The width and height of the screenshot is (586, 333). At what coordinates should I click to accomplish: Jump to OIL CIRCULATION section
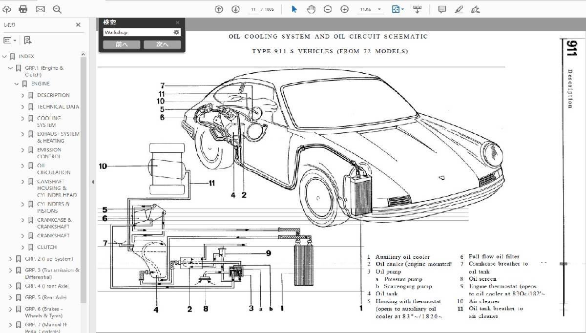click(53, 169)
